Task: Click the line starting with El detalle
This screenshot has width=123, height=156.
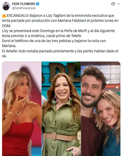Action: (x=60, y=53)
